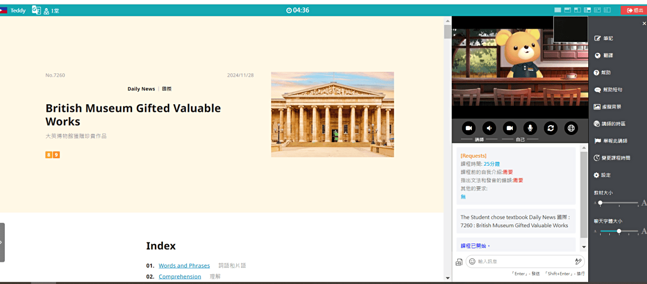Expand the left edge panel handle

tap(2, 242)
